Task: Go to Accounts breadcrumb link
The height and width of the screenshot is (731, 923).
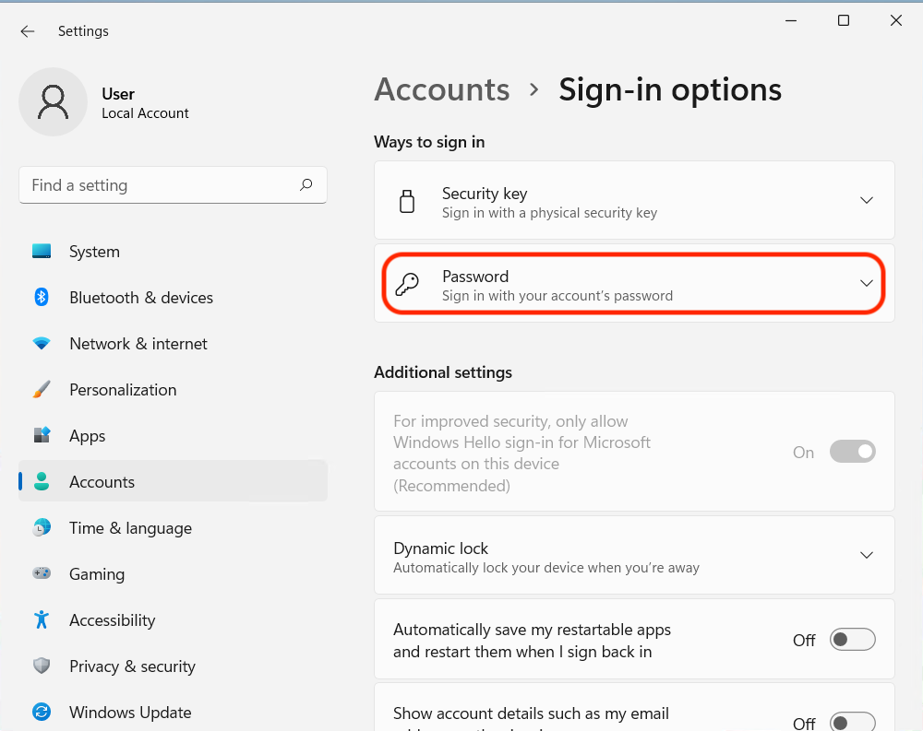Action: point(441,90)
